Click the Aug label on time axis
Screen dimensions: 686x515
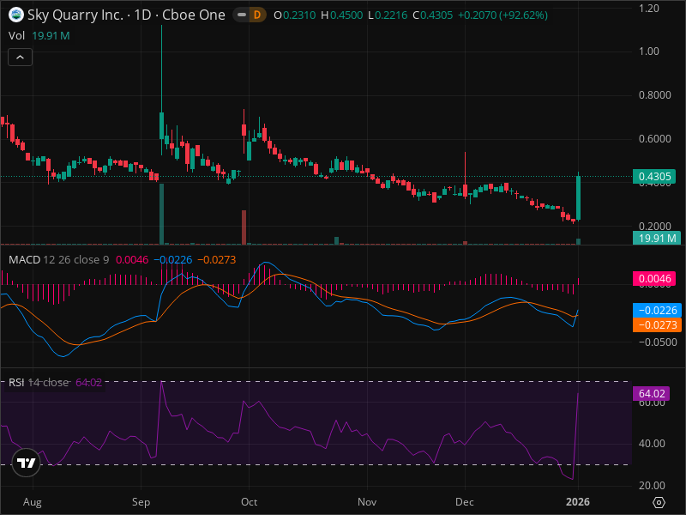pyautogui.click(x=33, y=502)
